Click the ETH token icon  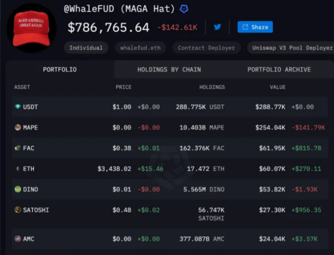tap(17, 169)
